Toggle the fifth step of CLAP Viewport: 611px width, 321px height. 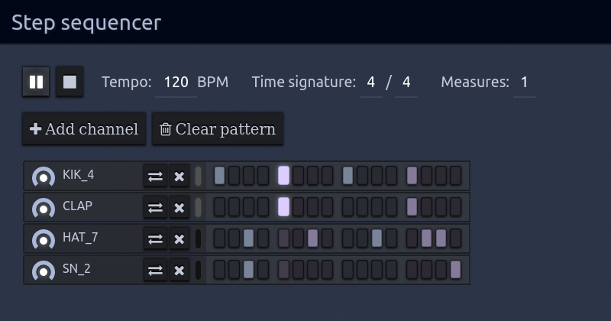pos(283,207)
